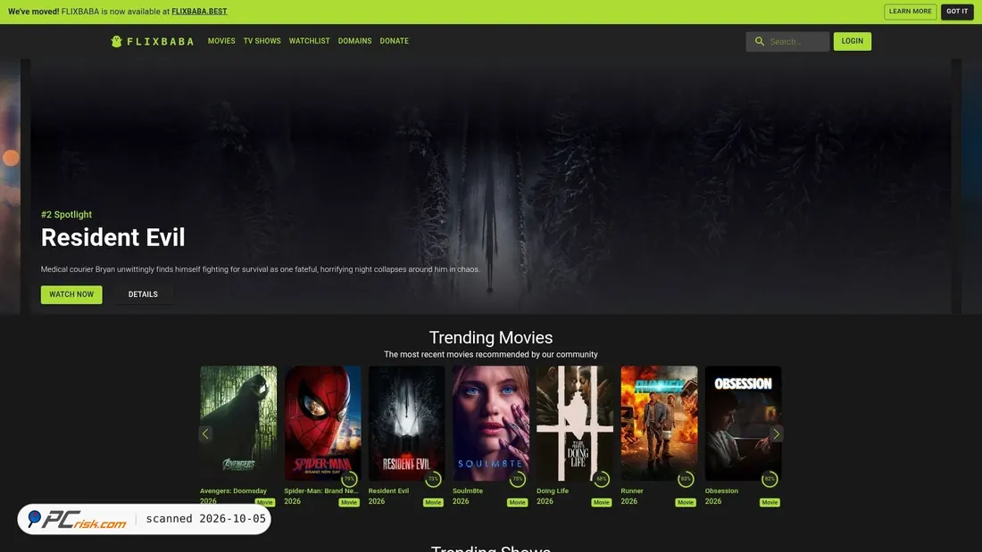Click the Runner rating circle badge

tap(686, 480)
